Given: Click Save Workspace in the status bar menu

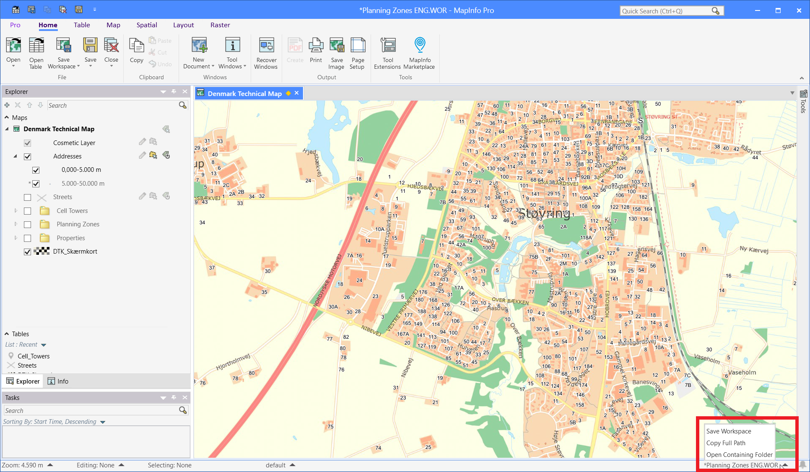Looking at the screenshot, I should (729, 431).
